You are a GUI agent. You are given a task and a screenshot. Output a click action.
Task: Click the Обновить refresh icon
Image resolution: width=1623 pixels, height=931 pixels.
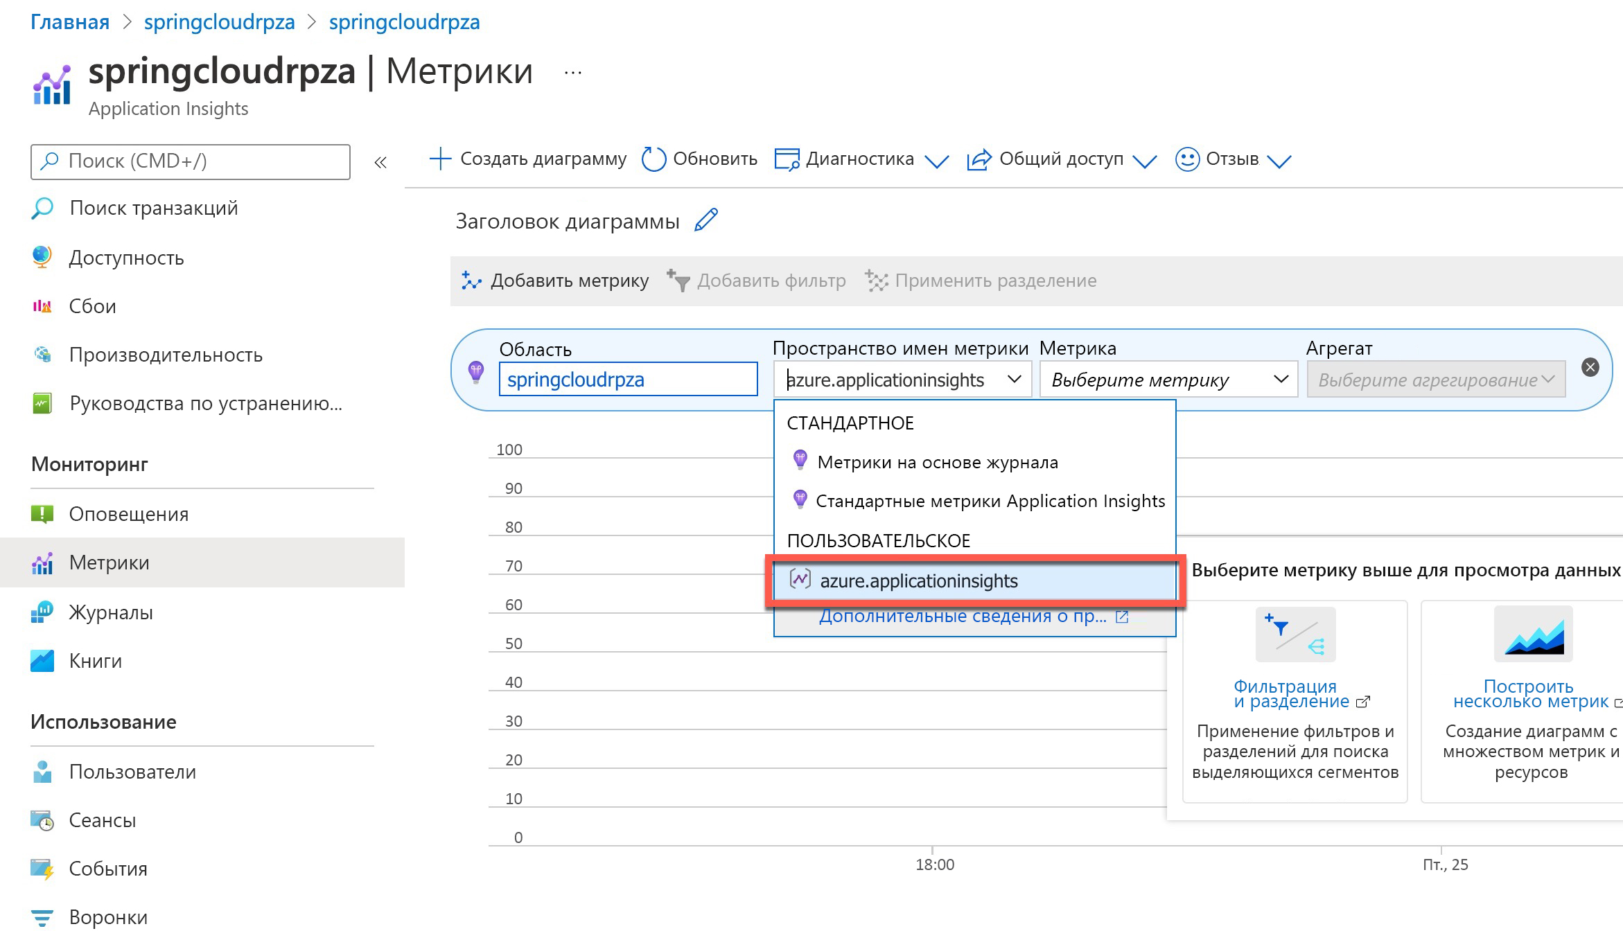[x=653, y=159]
